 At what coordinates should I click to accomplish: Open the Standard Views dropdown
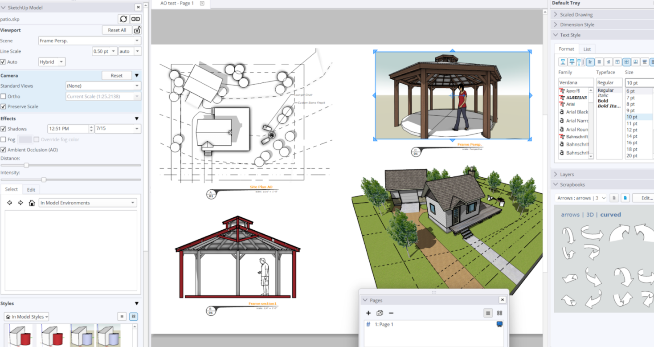(103, 86)
